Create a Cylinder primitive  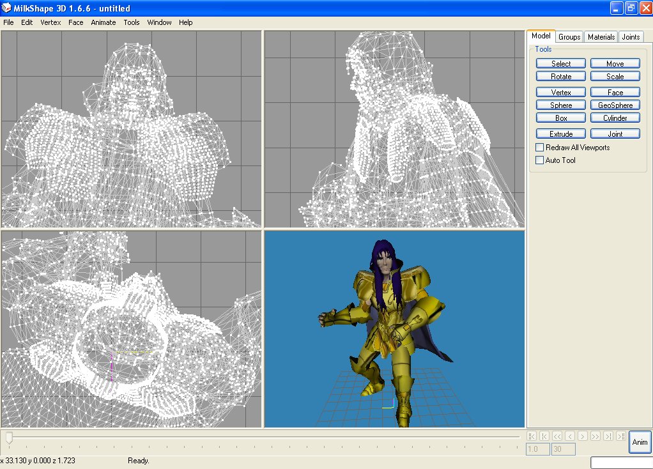615,118
